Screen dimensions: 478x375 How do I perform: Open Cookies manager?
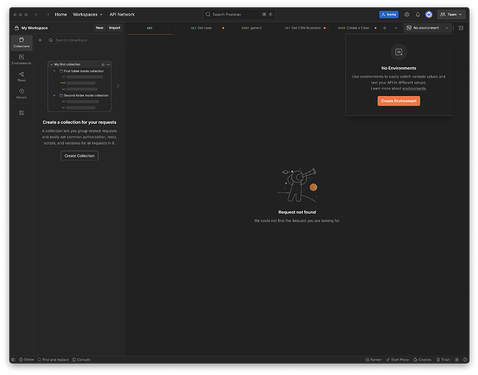pos(423,360)
